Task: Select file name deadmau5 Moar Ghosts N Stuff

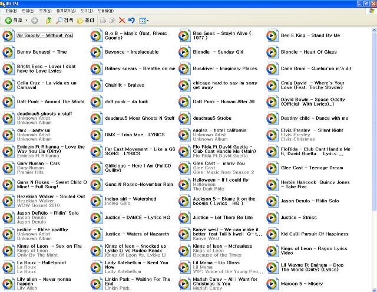Action: [140, 118]
